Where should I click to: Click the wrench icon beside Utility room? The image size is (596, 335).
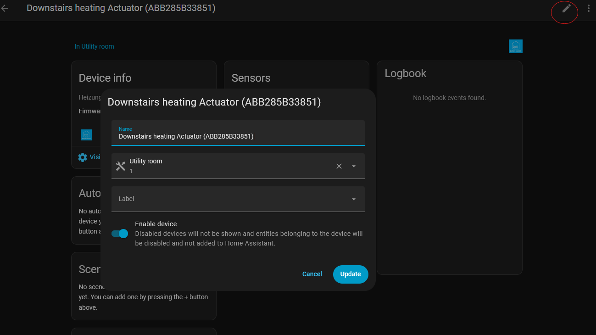121,166
